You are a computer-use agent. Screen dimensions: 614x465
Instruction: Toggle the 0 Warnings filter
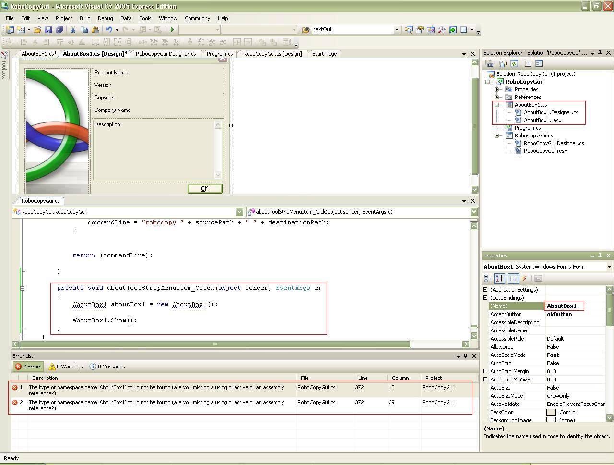[66, 367]
